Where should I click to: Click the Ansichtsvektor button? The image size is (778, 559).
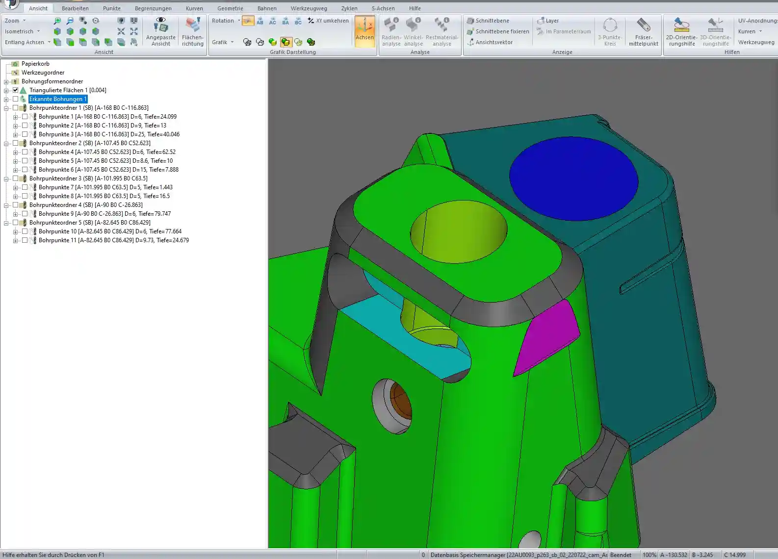tap(490, 42)
